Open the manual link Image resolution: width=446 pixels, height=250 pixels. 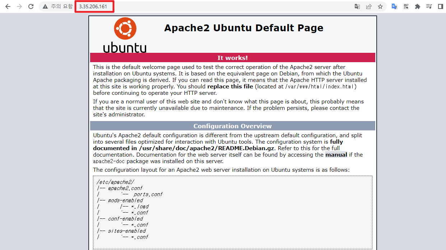pos(336,155)
